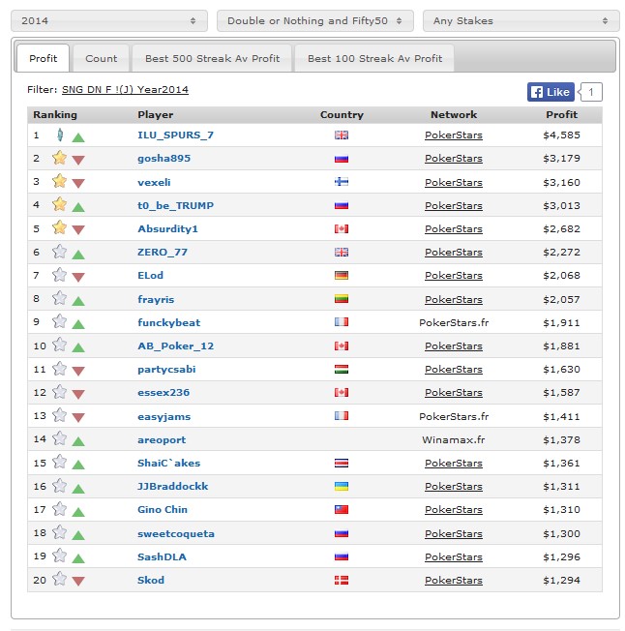Image resolution: width=625 pixels, height=631 pixels.
Task: Click the star icon next to gosha895
Action: pyautogui.click(x=59, y=158)
